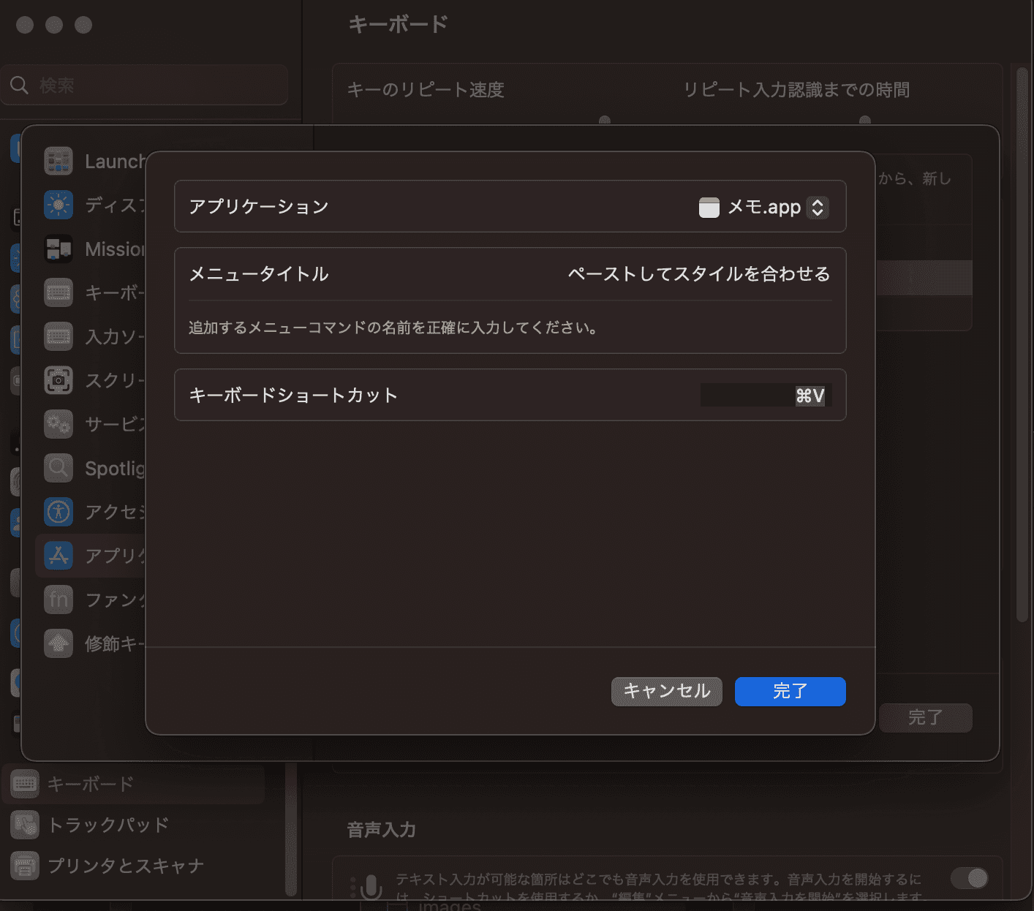Click the メモ.app up-down chevron stepper
The height and width of the screenshot is (911, 1034).
tap(818, 208)
